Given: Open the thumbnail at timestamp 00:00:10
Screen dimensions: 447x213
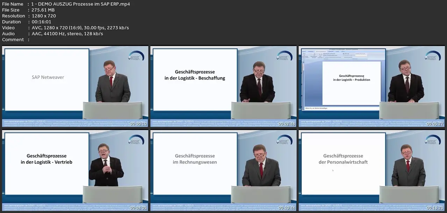Looking at the screenshot, I should click(x=75, y=86).
